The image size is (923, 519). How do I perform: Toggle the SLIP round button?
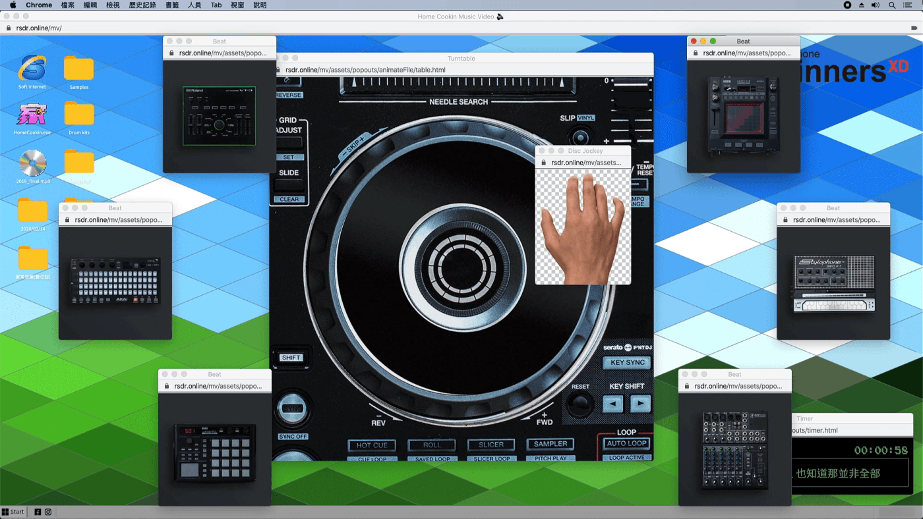pyautogui.click(x=580, y=138)
